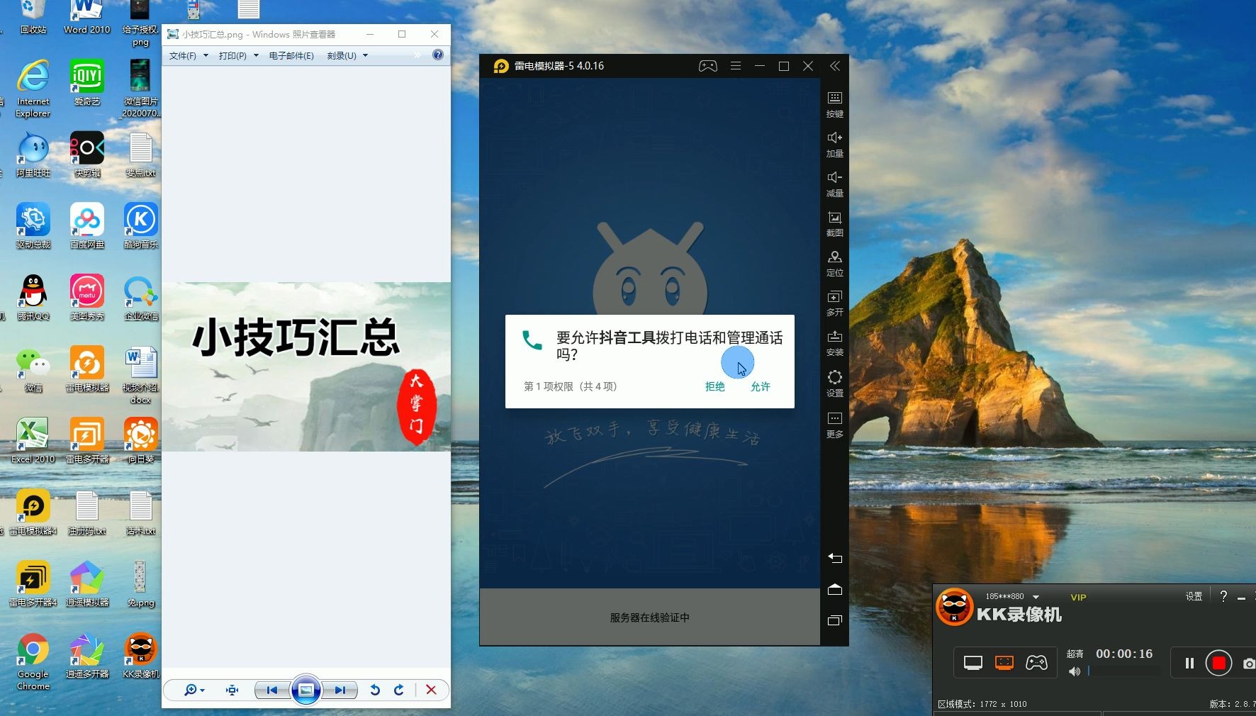Select the 向日葵 desktop icon

tap(141, 441)
